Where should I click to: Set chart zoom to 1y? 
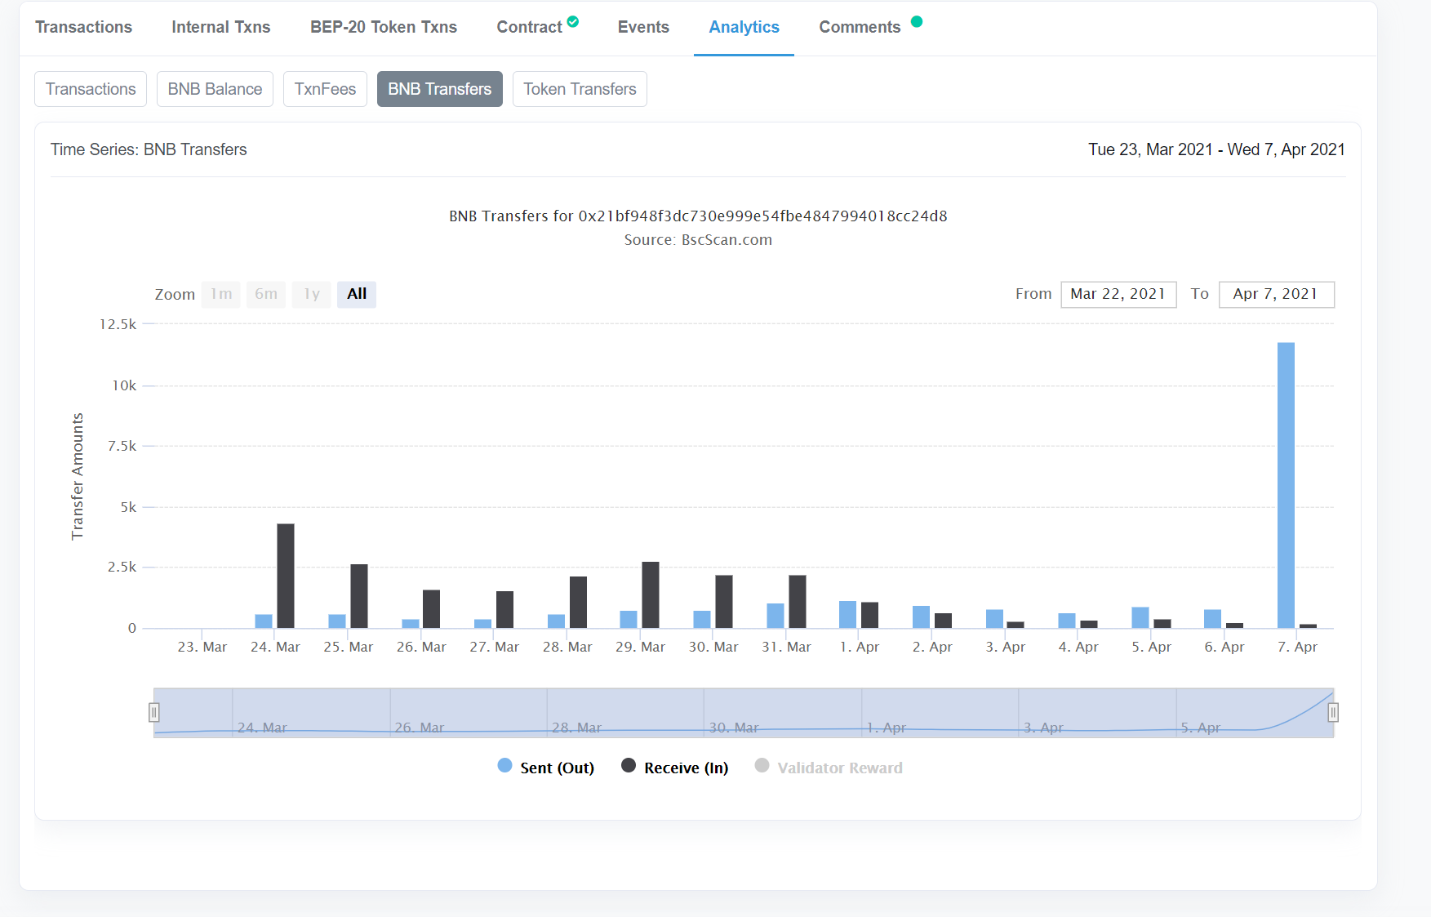tap(312, 294)
